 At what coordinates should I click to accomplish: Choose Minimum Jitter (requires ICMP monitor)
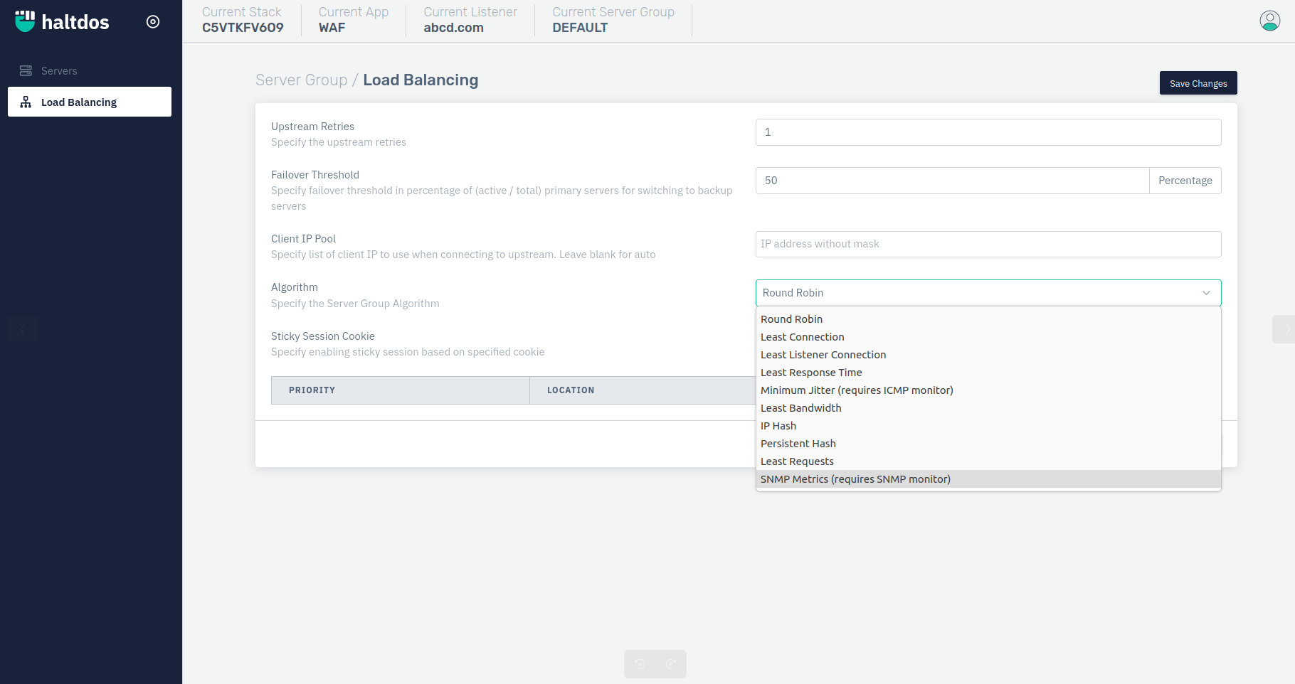point(988,390)
